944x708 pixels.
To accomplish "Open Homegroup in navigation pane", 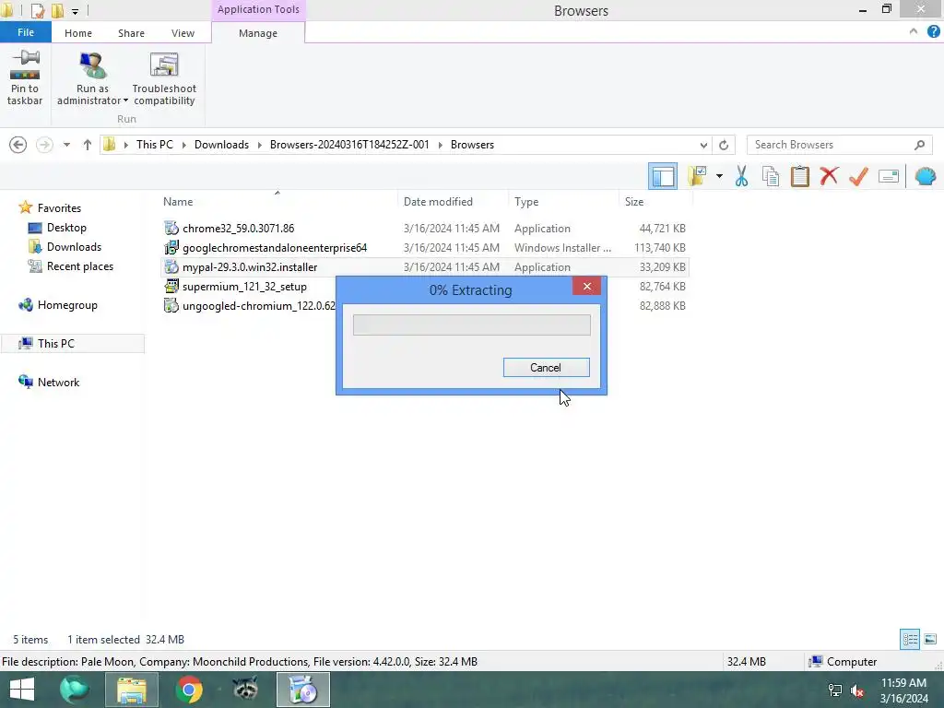I will pyautogui.click(x=66, y=304).
